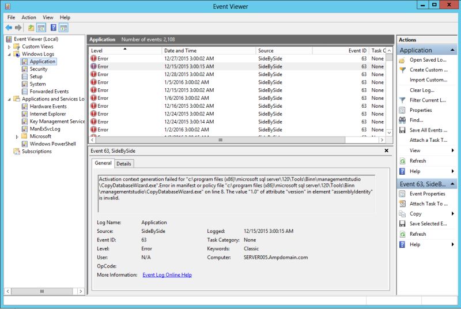The height and width of the screenshot is (309, 461).
Task: Collapse the Event 63 actions section
Action: point(452,184)
